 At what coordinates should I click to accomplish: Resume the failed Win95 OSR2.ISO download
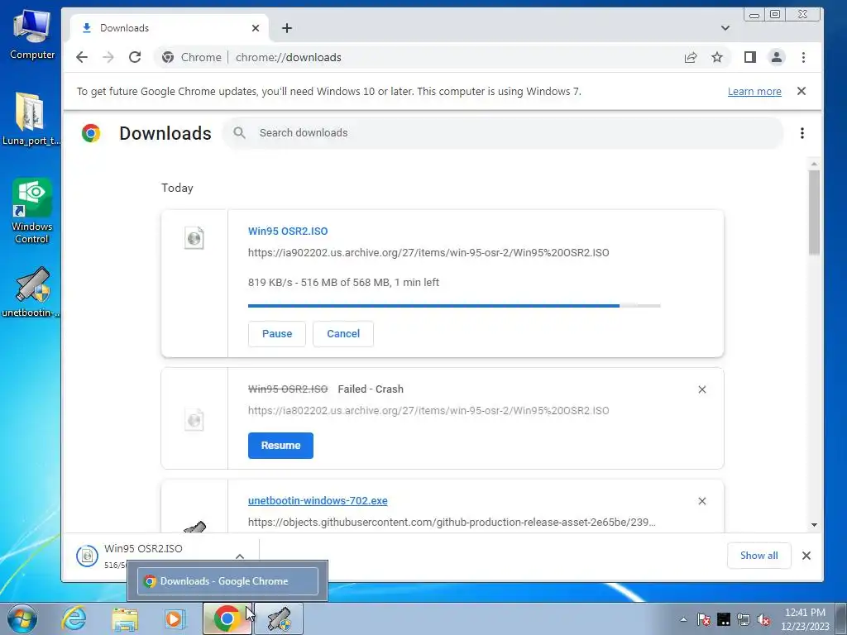280,446
